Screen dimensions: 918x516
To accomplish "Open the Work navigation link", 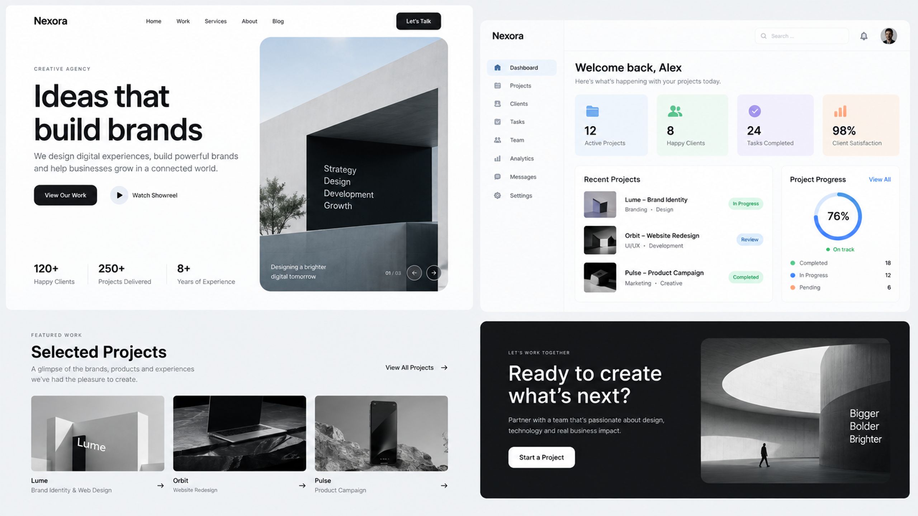I will pyautogui.click(x=183, y=21).
